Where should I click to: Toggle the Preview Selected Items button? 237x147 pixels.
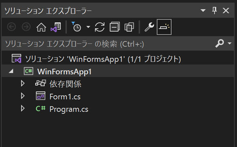point(164,27)
